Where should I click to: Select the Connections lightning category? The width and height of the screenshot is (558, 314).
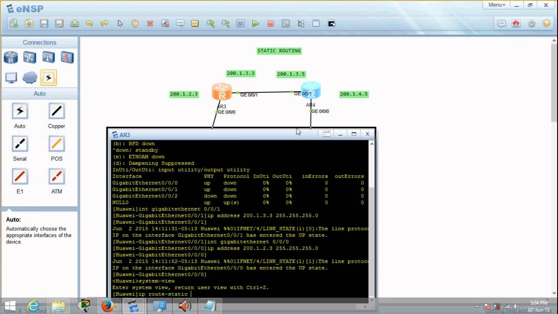coord(48,78)
